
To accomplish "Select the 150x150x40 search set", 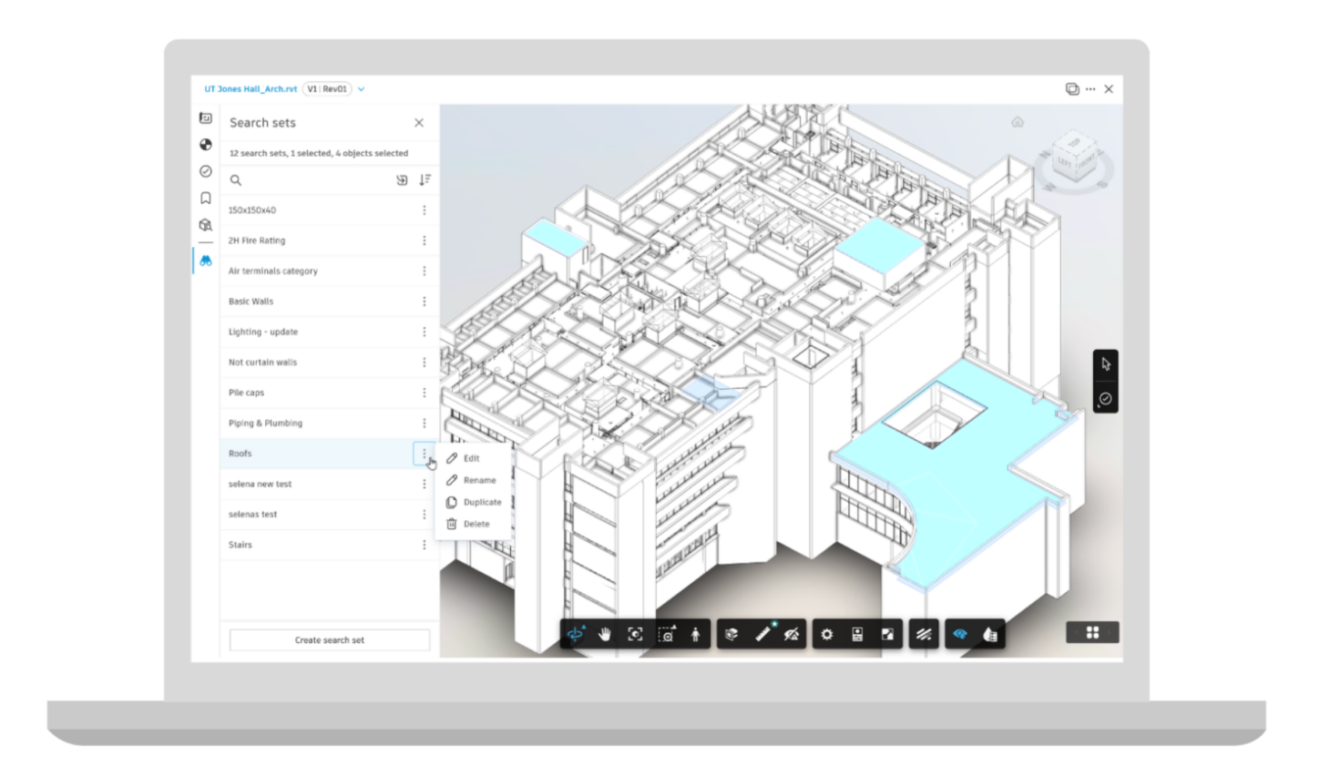I will coord(329,210).
